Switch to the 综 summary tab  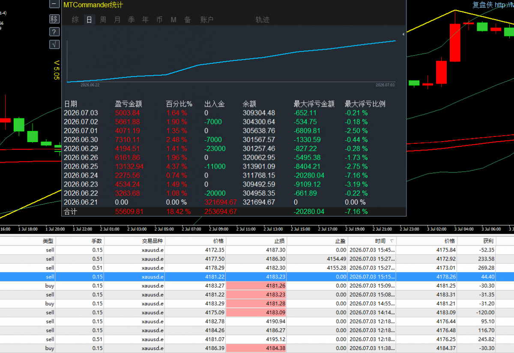tap(75, 19)
